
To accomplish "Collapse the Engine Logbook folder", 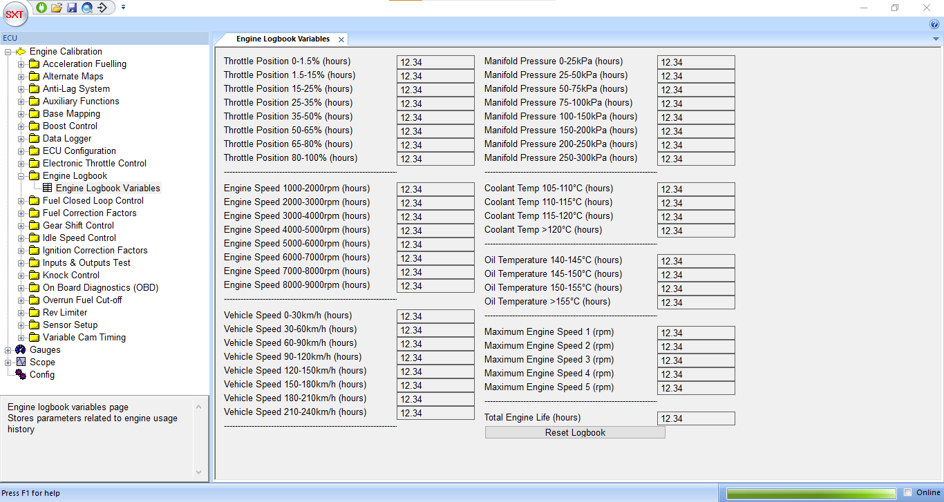I will tap(21, 176).
